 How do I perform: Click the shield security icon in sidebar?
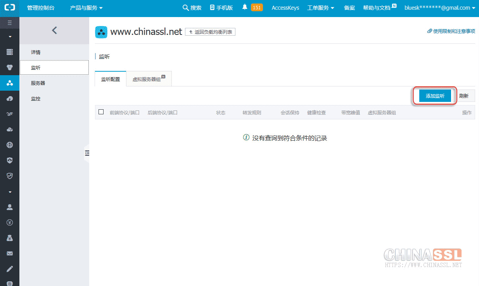point(10,160)
